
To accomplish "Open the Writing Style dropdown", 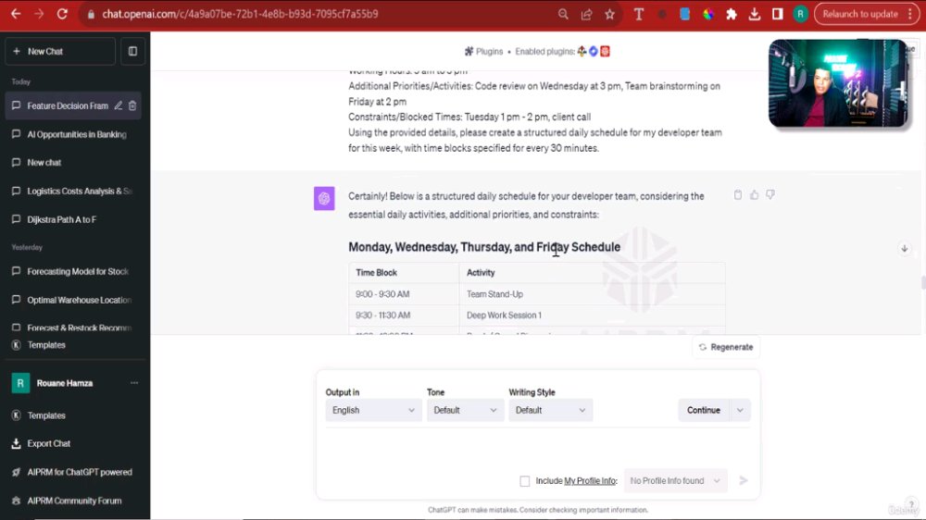I will [550, 410].
